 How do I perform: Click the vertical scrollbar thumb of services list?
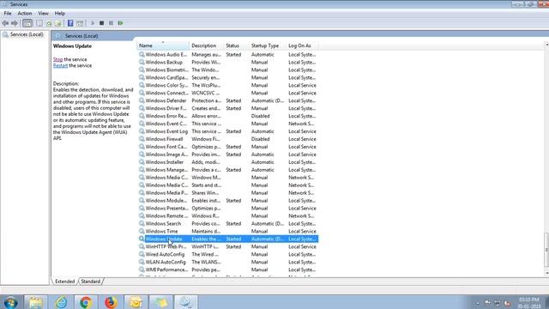(546, 251)
